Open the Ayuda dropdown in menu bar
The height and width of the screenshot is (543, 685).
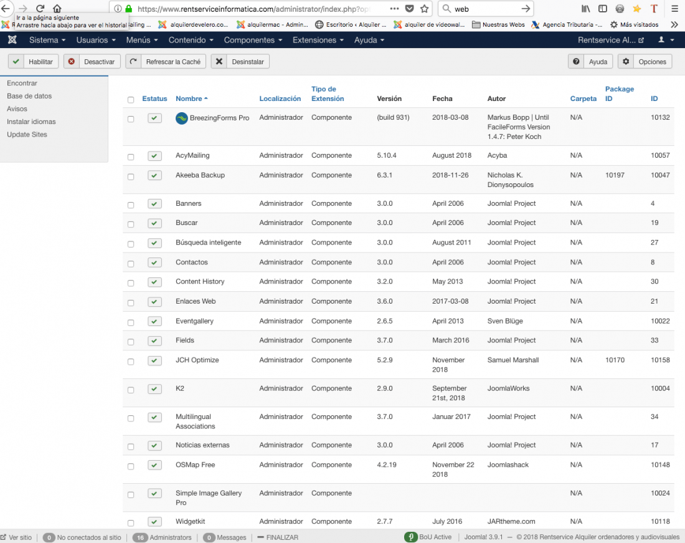(x=369, y=40)
